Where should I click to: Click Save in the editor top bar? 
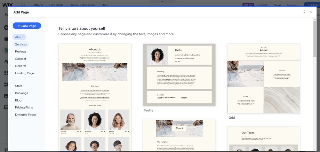pos(277,5)
